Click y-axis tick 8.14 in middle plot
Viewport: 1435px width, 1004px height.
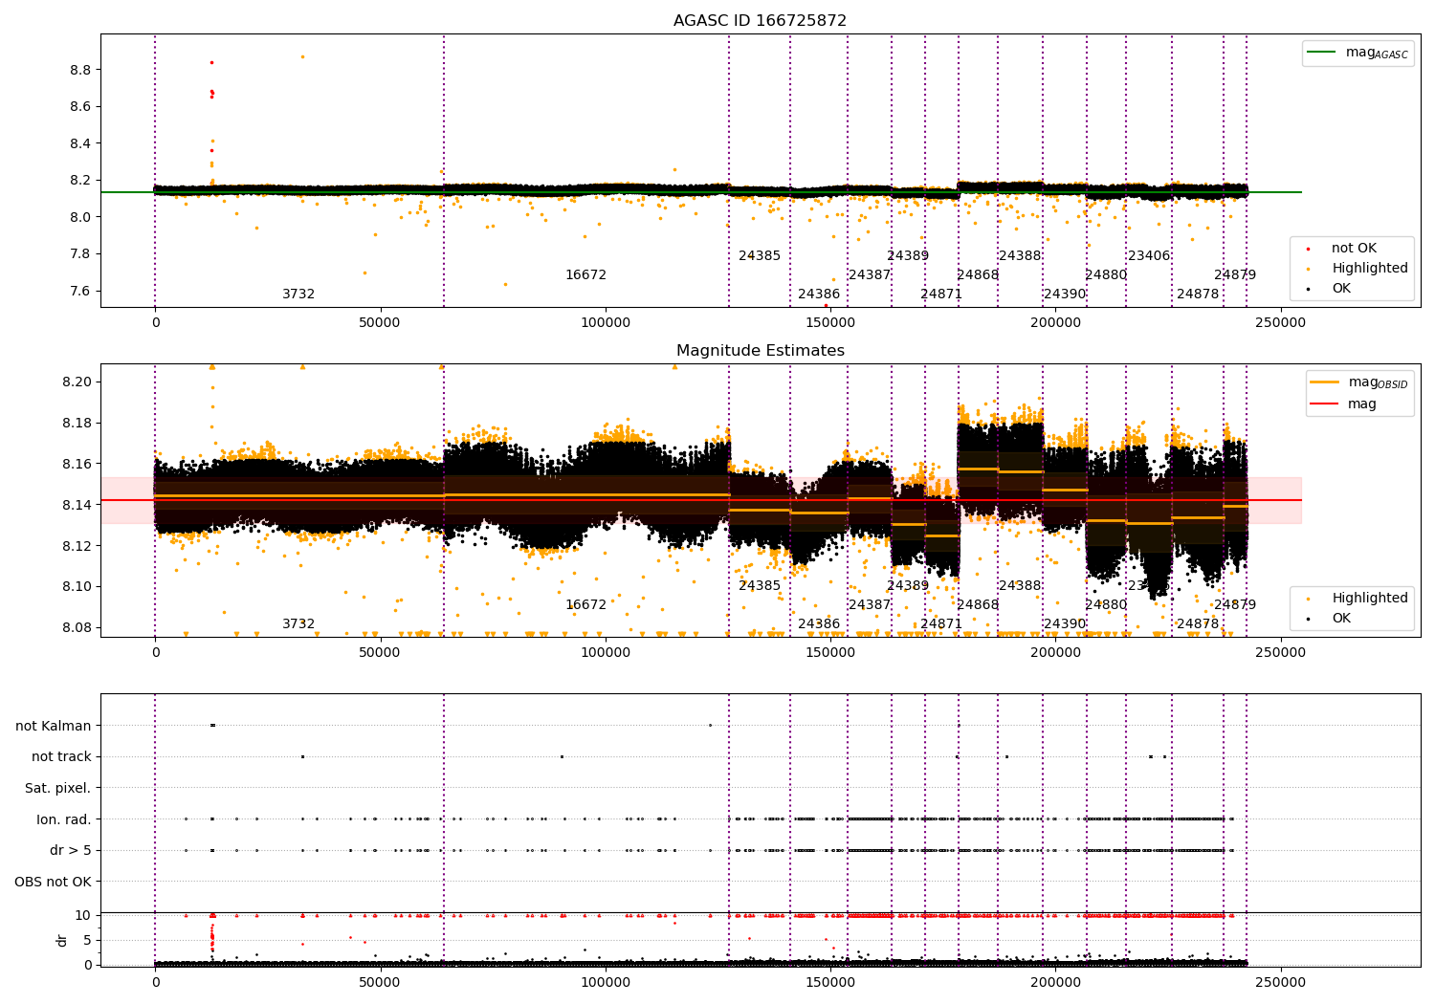[x=76, y=505]
